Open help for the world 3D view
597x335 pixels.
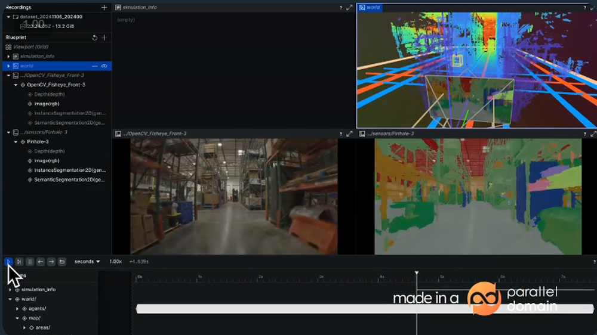585,8
